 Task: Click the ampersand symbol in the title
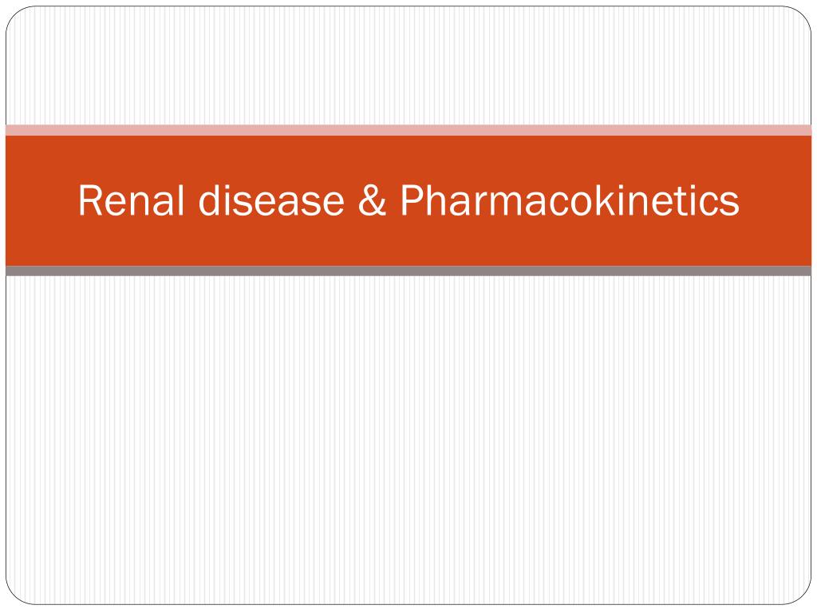372,200
